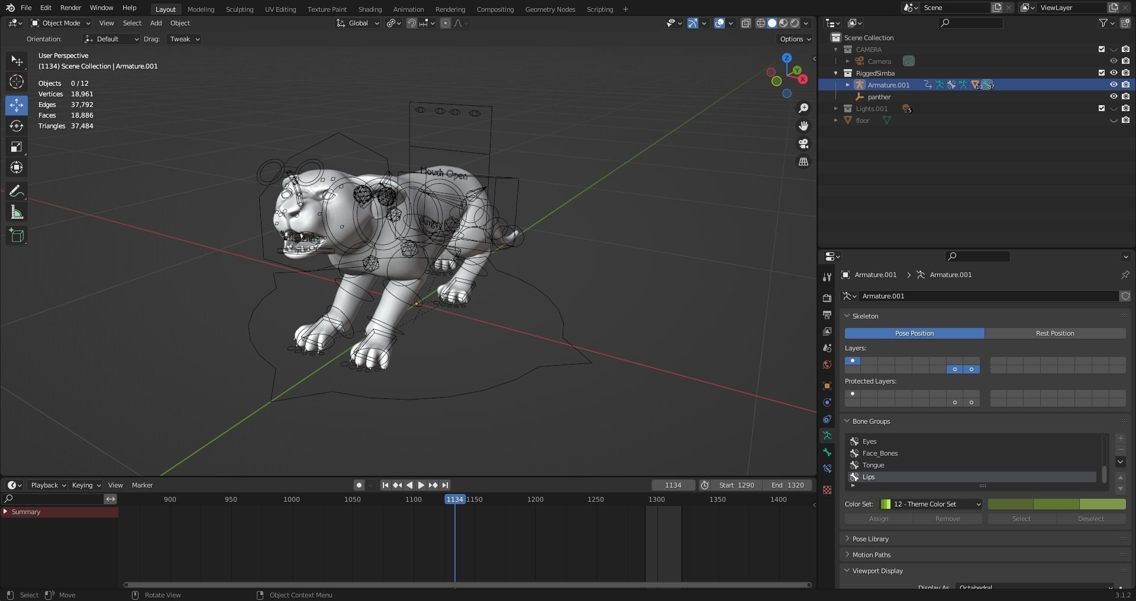Screen dimensions: 1136x601
Task: Play the animation forward
Action: (421, 485)
